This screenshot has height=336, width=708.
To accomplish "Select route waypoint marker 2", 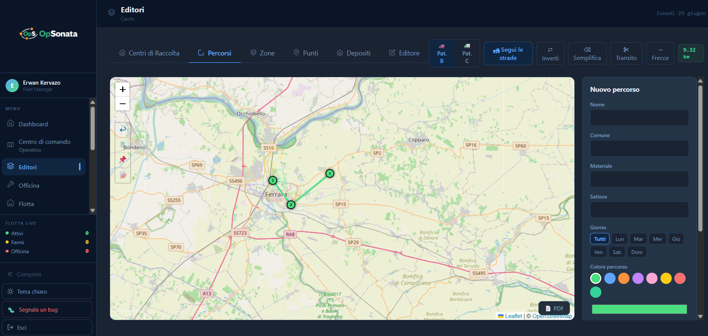I will coord(291,205).
